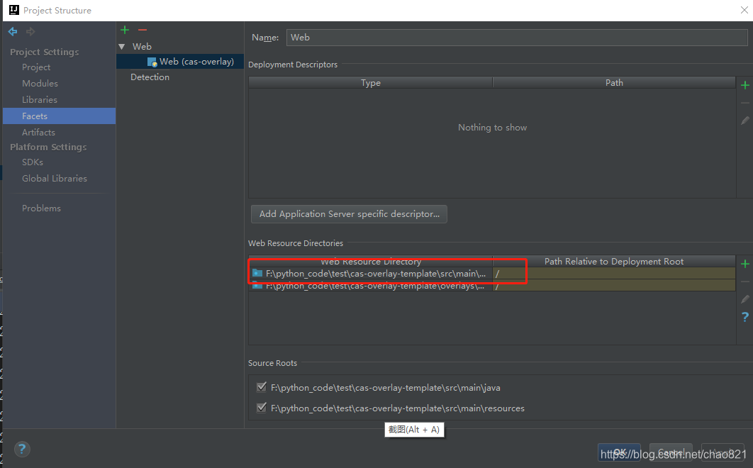This screenshot has height=468, width=753.
Task: Click the Cancel button
Action: pos(671,452)
